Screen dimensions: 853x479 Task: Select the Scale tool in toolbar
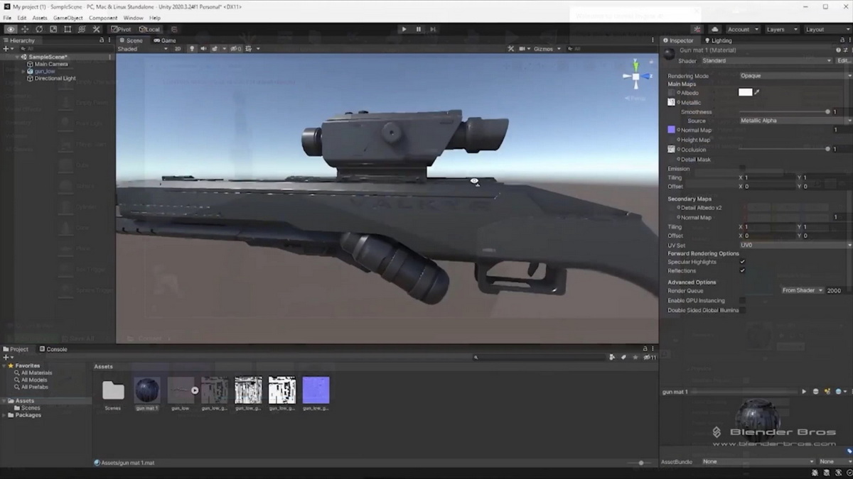point(53,29)
